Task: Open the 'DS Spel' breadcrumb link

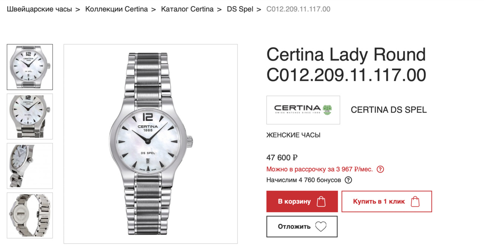Action: [240, 9]
